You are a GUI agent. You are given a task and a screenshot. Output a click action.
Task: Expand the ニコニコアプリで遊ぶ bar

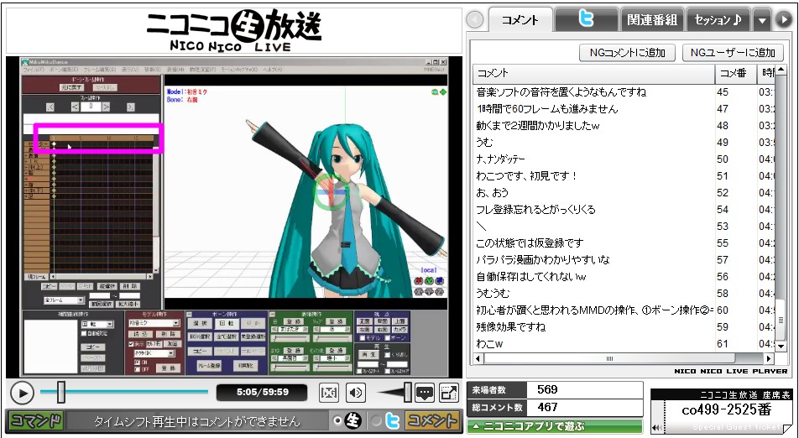(x=555, y=426)
